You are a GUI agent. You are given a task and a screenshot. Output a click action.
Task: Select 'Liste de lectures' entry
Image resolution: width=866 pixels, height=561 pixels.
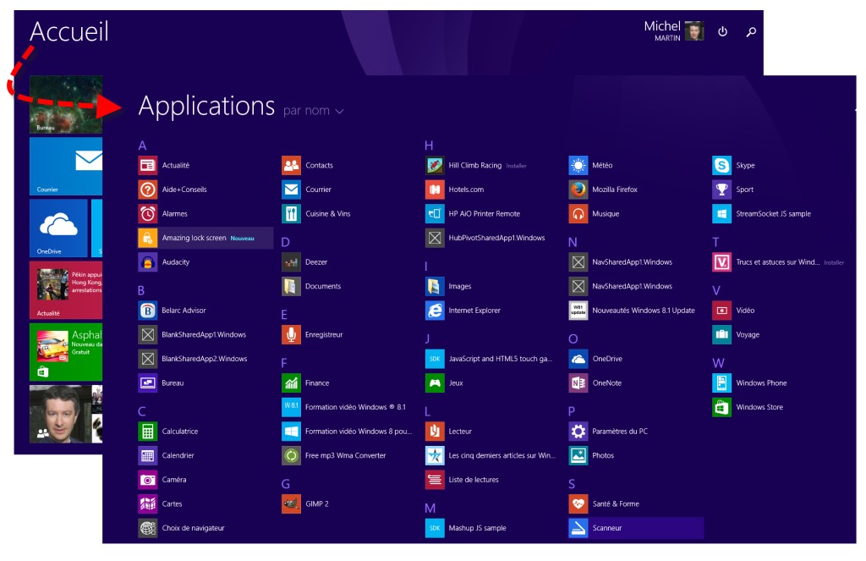click(x=462, y=480)
